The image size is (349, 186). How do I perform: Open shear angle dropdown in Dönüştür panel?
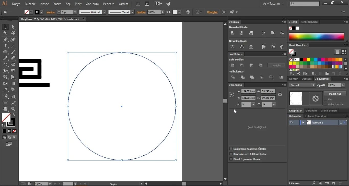tap(274, 105)
